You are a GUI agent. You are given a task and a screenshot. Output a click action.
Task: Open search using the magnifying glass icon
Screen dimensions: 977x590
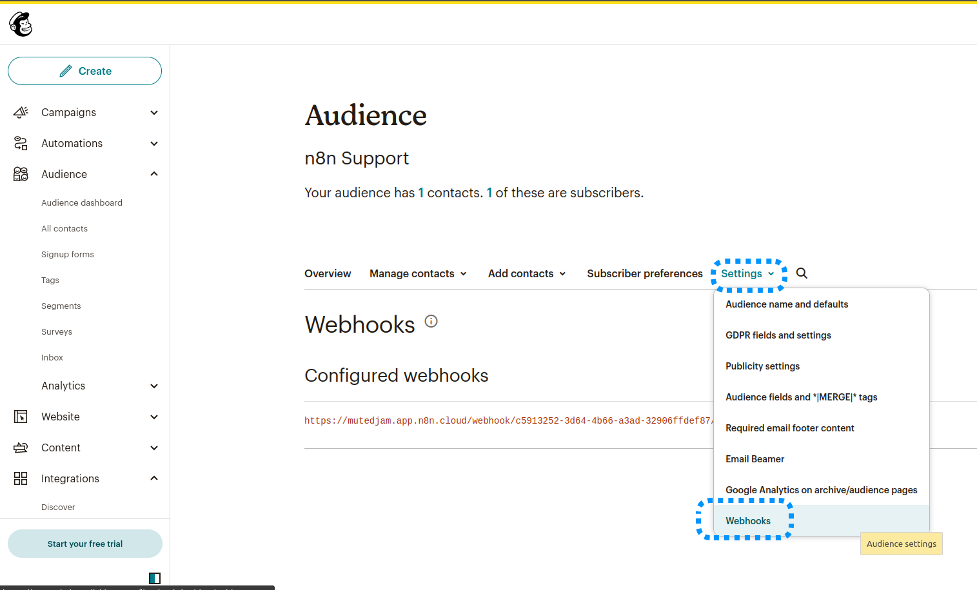(x=802, y=273)
